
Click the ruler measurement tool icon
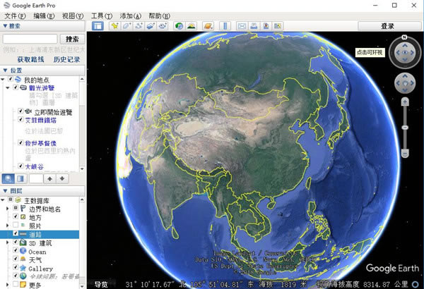(225, 26)
